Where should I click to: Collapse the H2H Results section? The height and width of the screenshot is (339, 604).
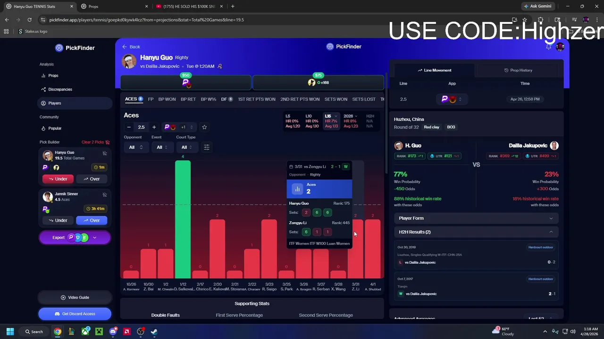coord(476,232)
